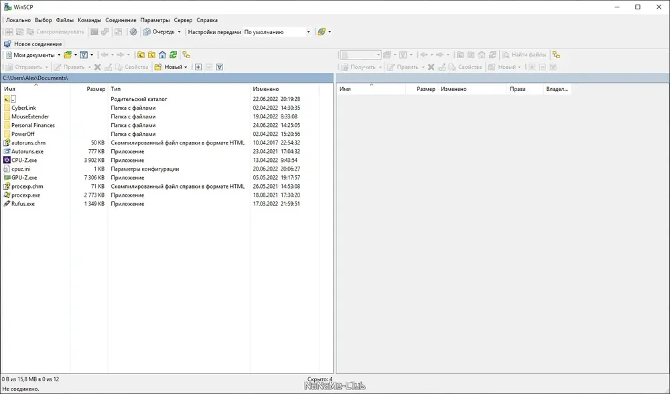
Task: Open the Выбор menu
Action: tap(43, 20)
